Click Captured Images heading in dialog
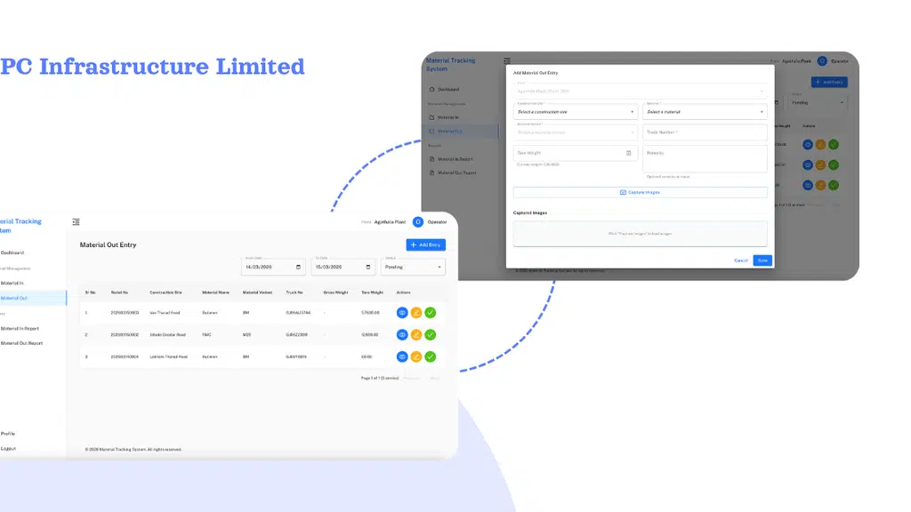Viewport: 911px width, 512px height. point(530,213)
